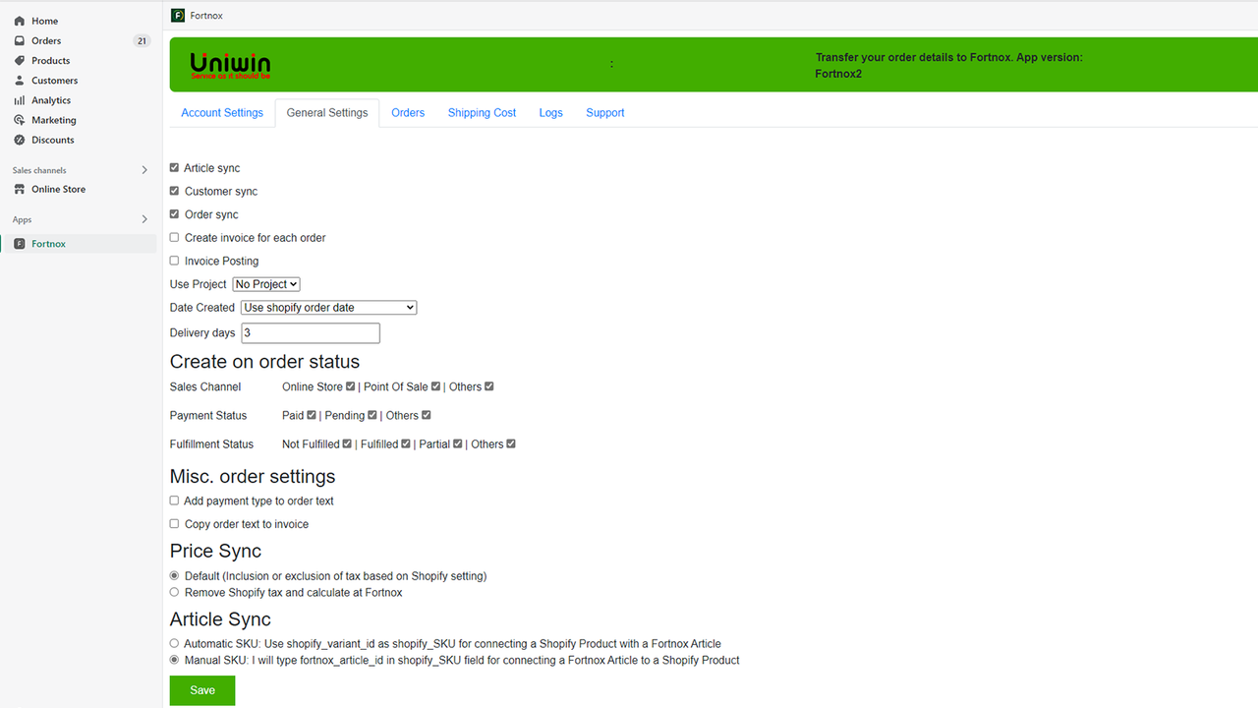Open the Logs tab
The image size is (1258, 708).
[x=551, y=113]
